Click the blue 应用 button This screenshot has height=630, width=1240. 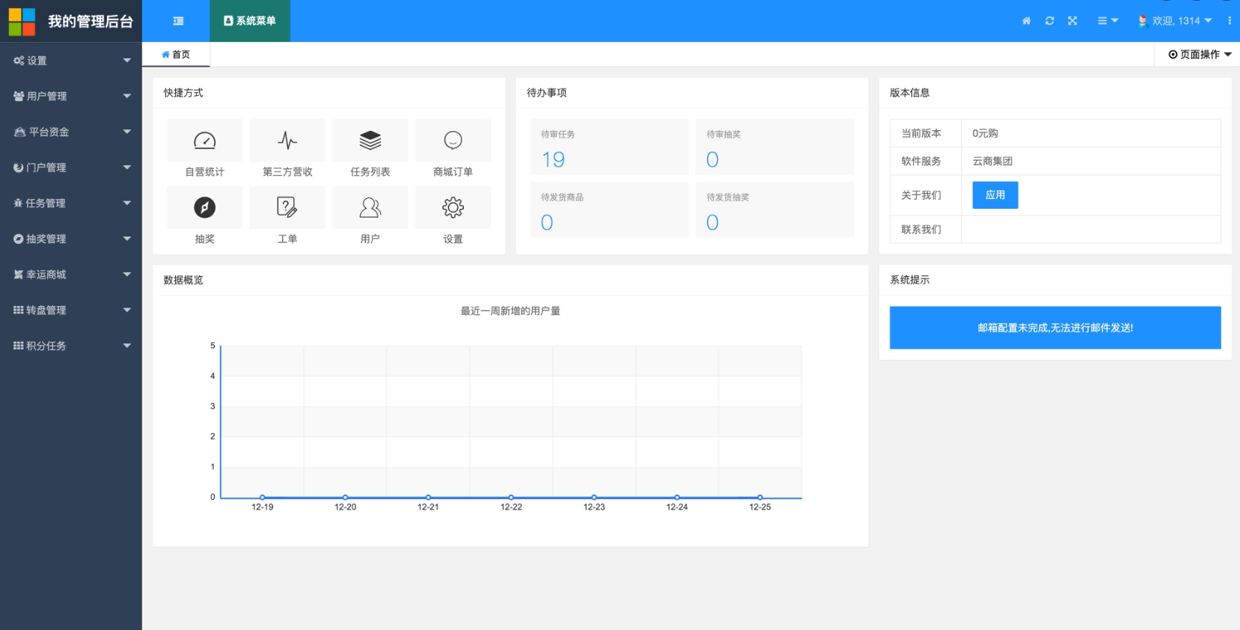[x=995, y=195]
